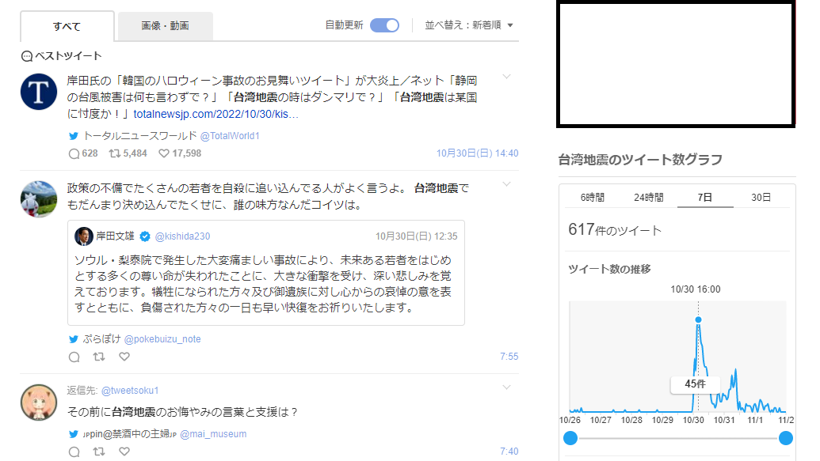Image resolution: width=820 pixels, height=461 pixels.
Task: Click the left range slider handle under graph
Action: coord(570,438)
